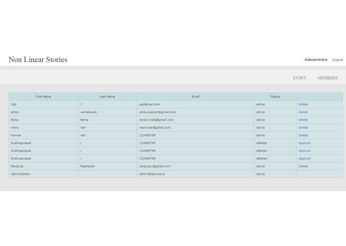The width and height of the screenshot is (346, 246).
Task: Select the Administrator first name cell in table
Action: 43,174
